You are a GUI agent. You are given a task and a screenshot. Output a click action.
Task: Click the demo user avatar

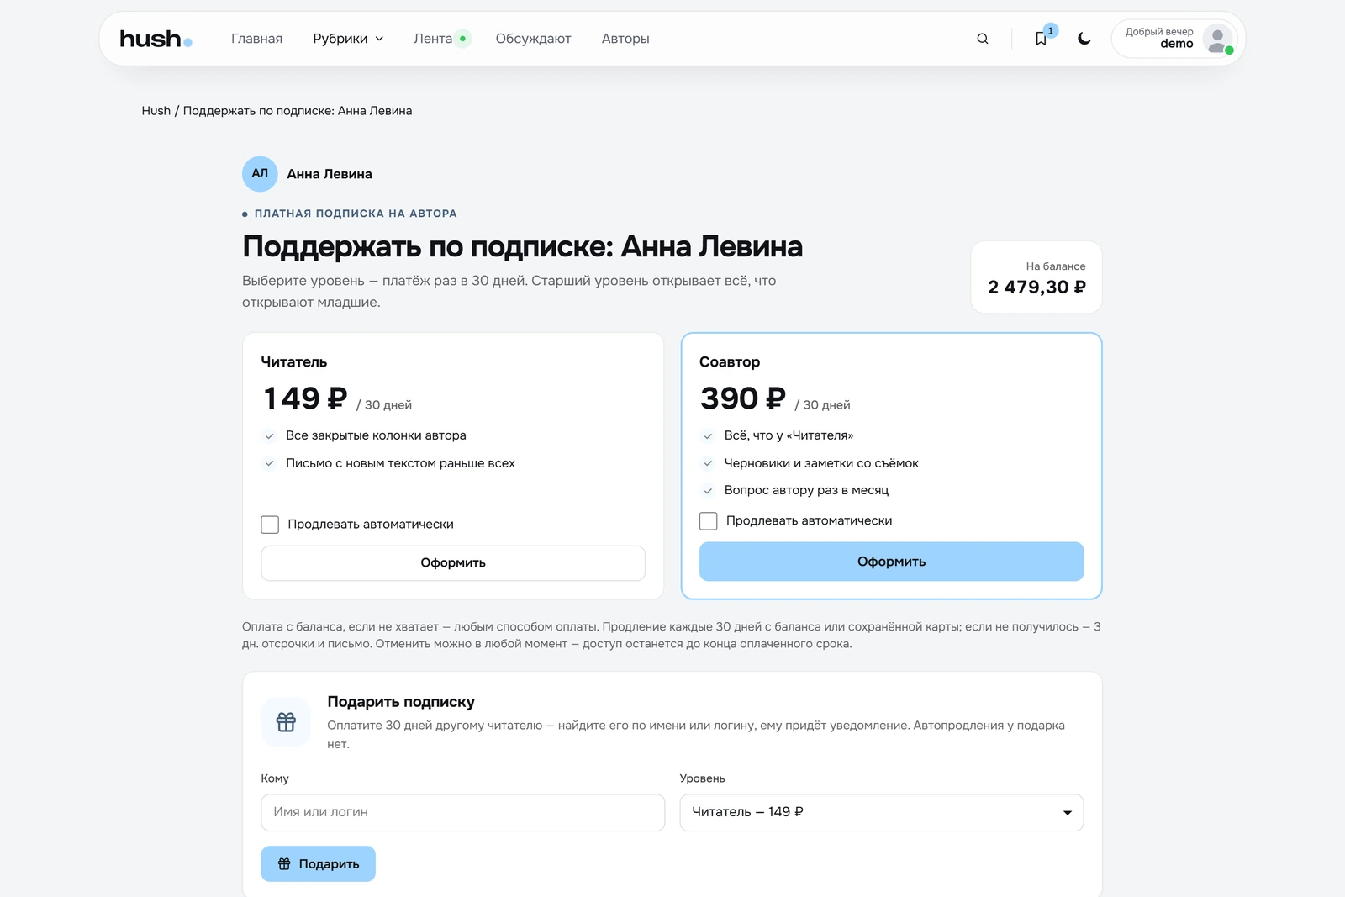point(1217,39)
